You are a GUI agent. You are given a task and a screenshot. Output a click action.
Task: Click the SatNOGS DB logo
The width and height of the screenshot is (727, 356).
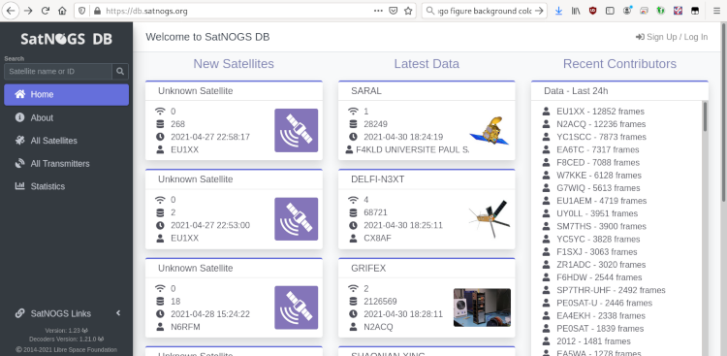point(66,39)
